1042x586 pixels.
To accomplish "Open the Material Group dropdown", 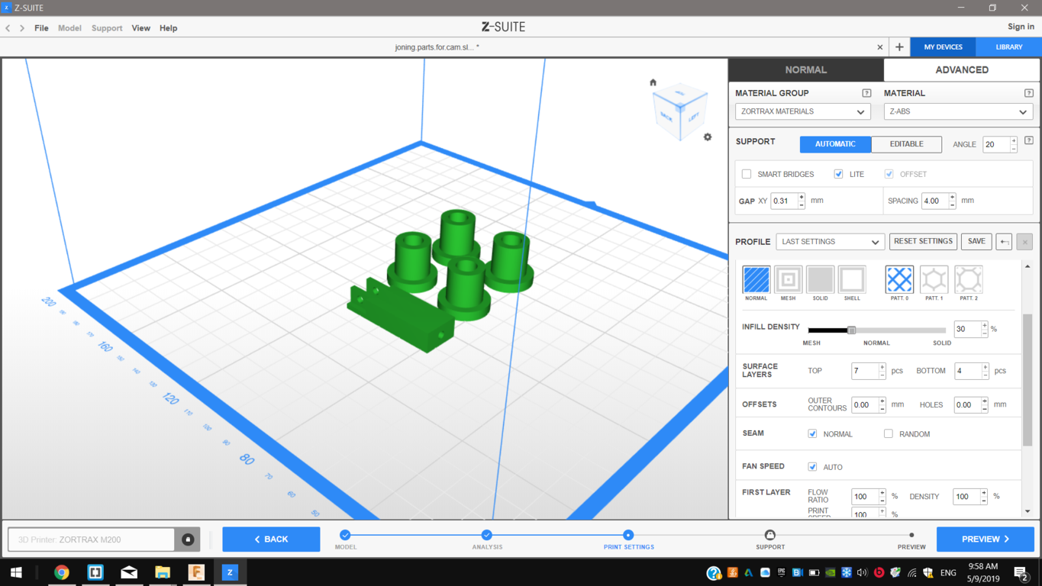I will 802,111.
